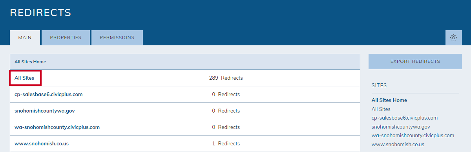Select snohomishcountywa.gov in the Sites sidebar
The height and width of the screenshot is (152, 471).
point(401,127)
